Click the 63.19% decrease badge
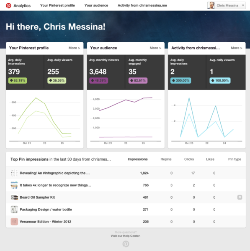The width and height of the screenshot is (250, 251). [x=18, y=80]
